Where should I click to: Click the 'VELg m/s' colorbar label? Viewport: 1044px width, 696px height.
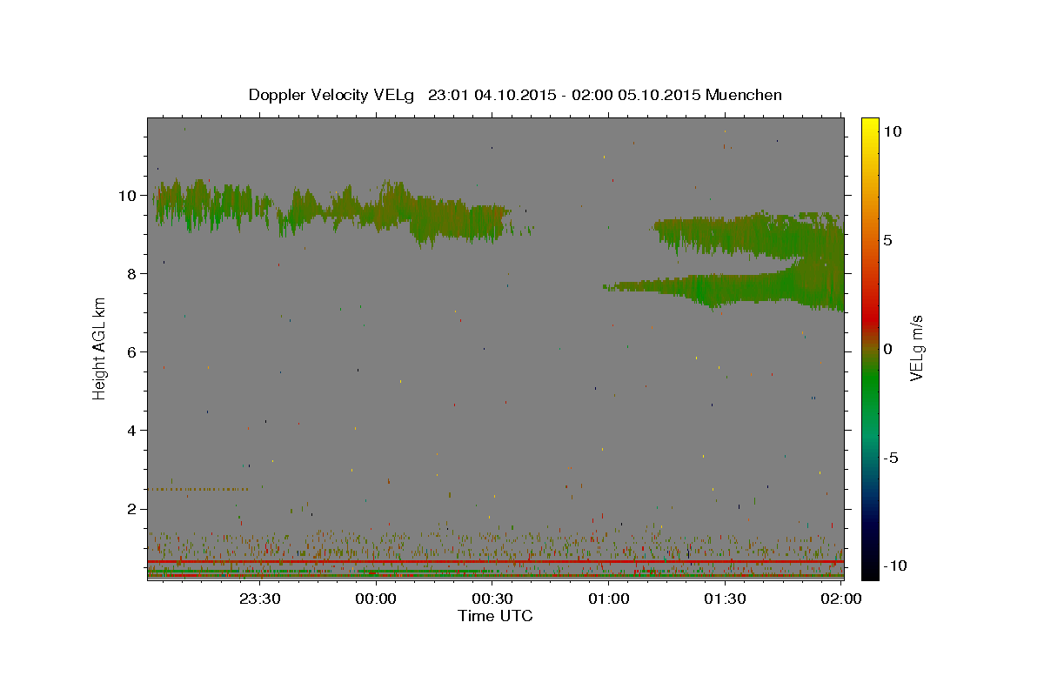point(916,349)
